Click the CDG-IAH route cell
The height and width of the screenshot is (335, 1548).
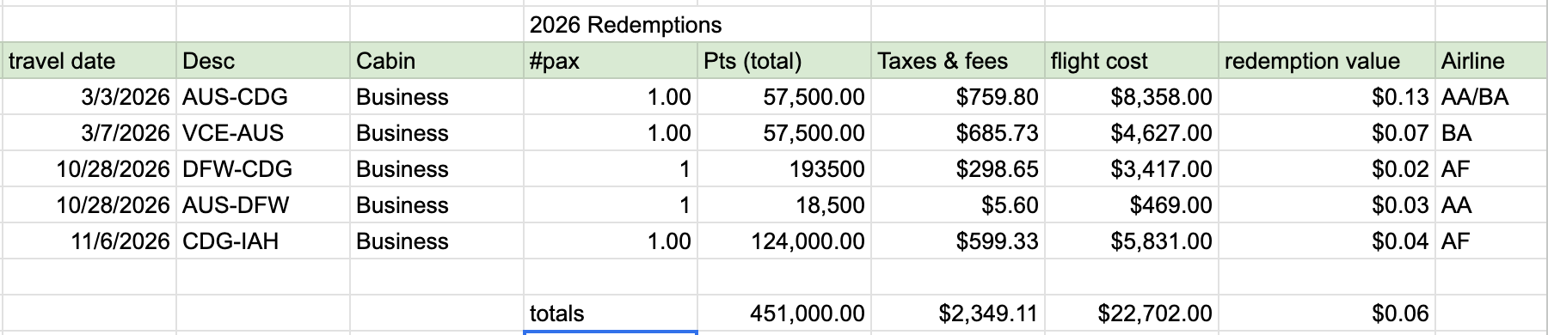click(263, 241)
